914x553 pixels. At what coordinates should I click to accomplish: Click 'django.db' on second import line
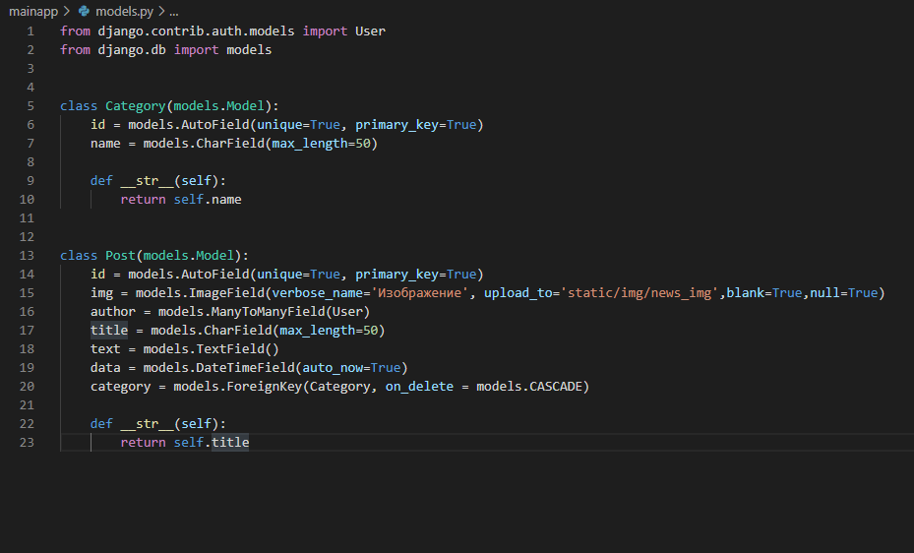(x=132, y=50)
